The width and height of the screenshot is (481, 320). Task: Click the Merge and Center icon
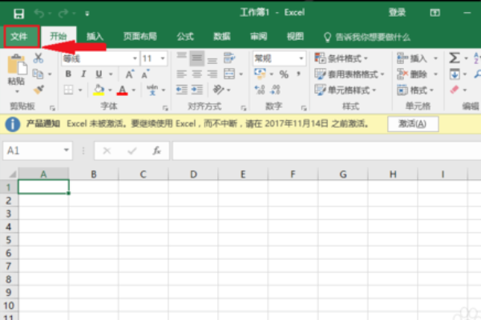229,74
